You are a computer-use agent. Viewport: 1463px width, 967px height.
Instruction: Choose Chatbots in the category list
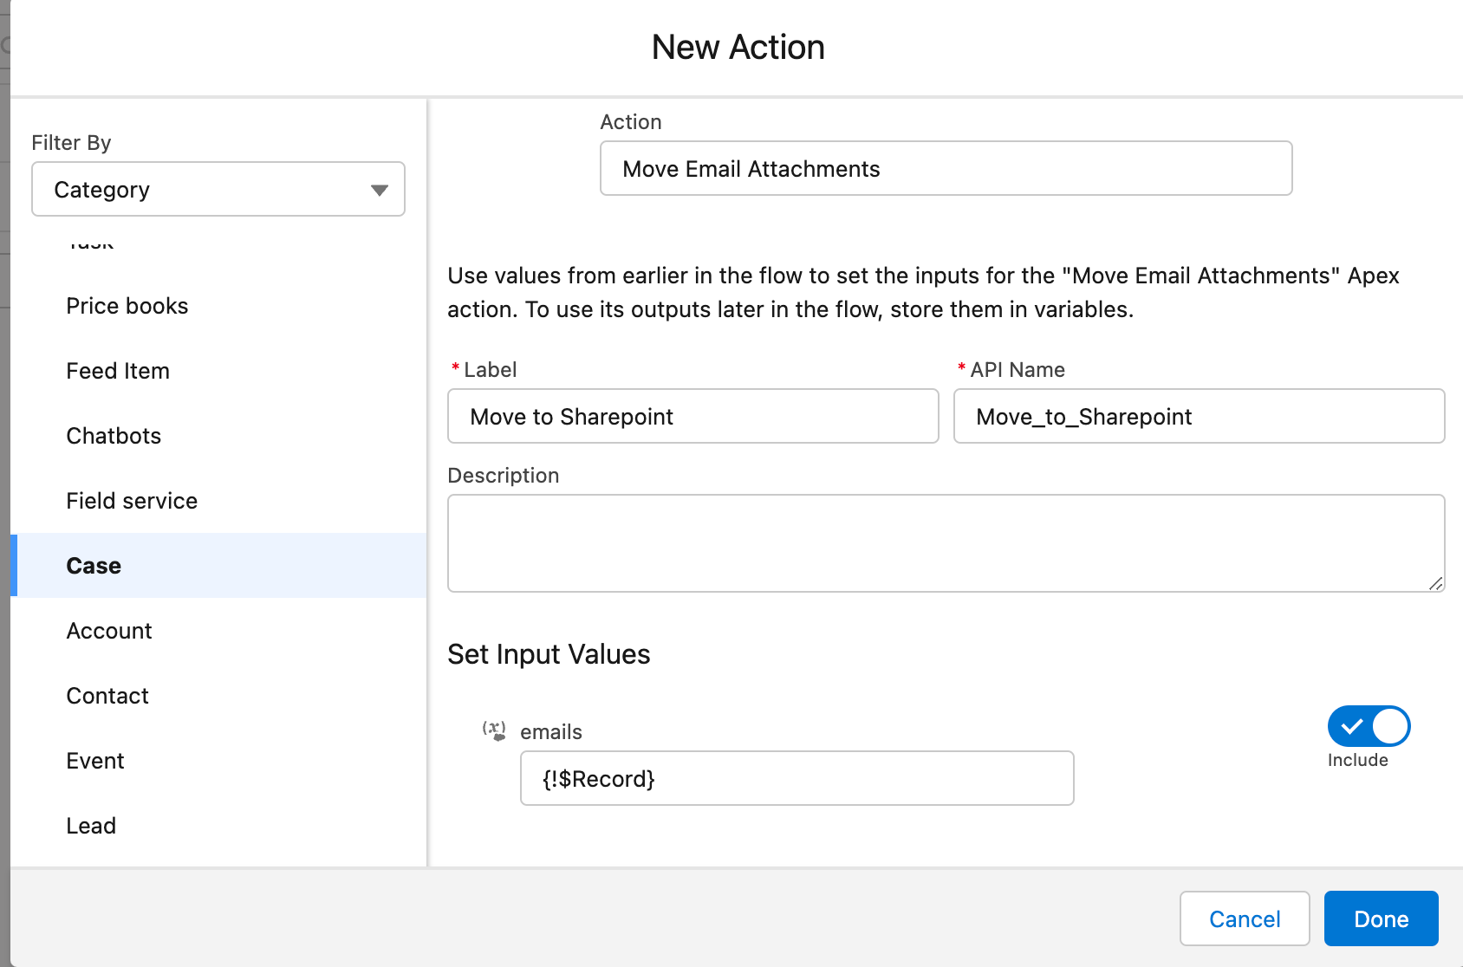[114, 436]
